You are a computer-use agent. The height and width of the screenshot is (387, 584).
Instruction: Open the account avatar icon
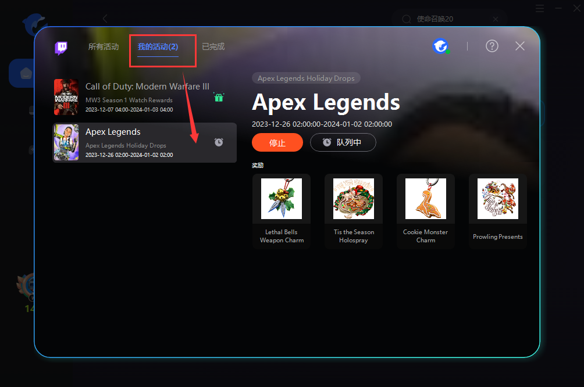coord(440,46)
